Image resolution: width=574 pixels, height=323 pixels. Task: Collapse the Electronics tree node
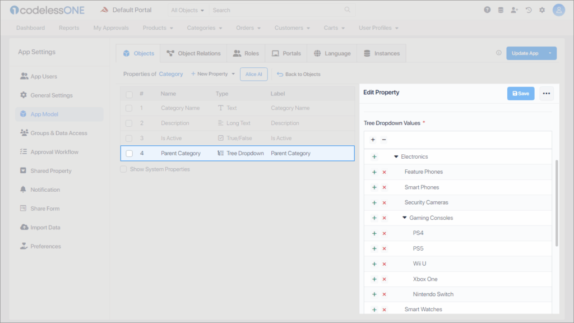(x=396, y=157)
